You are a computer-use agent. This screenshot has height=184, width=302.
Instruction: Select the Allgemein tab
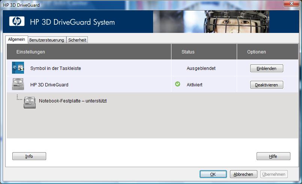pyautogui.click(x=17, y=39)
